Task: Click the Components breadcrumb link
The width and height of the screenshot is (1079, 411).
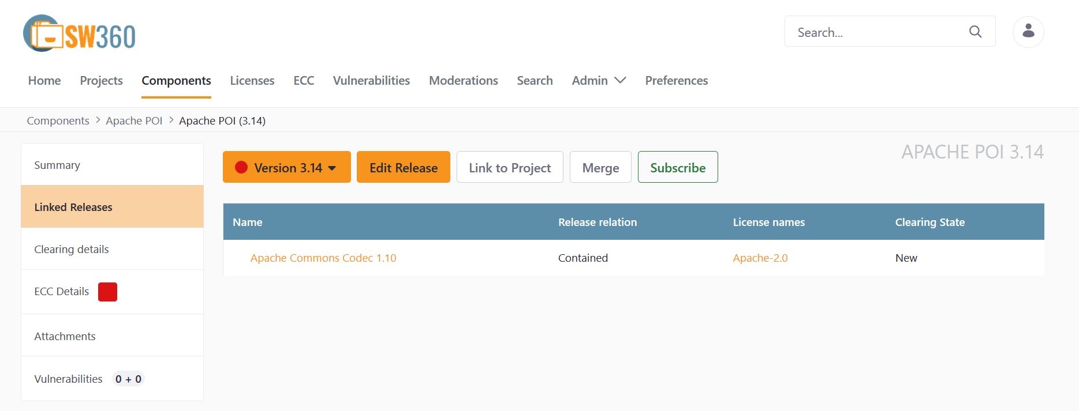Action: [x=58, y=120]
